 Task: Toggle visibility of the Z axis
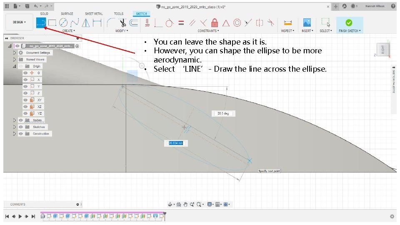(x=25, y=93)
